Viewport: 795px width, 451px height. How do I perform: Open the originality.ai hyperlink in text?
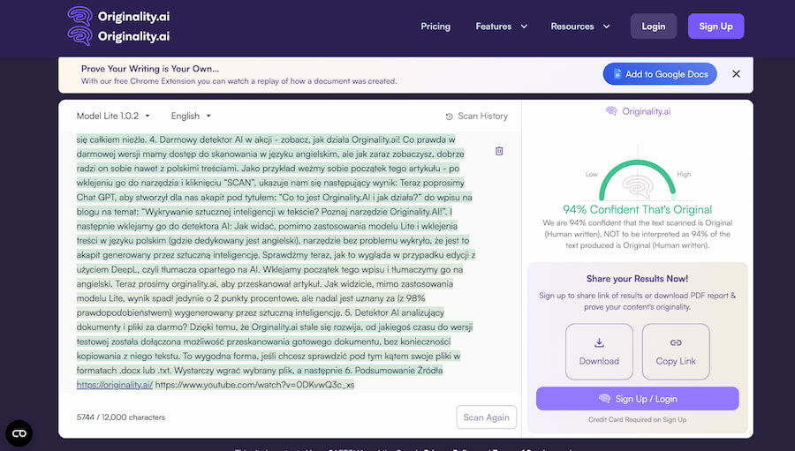tap(114, 385)
